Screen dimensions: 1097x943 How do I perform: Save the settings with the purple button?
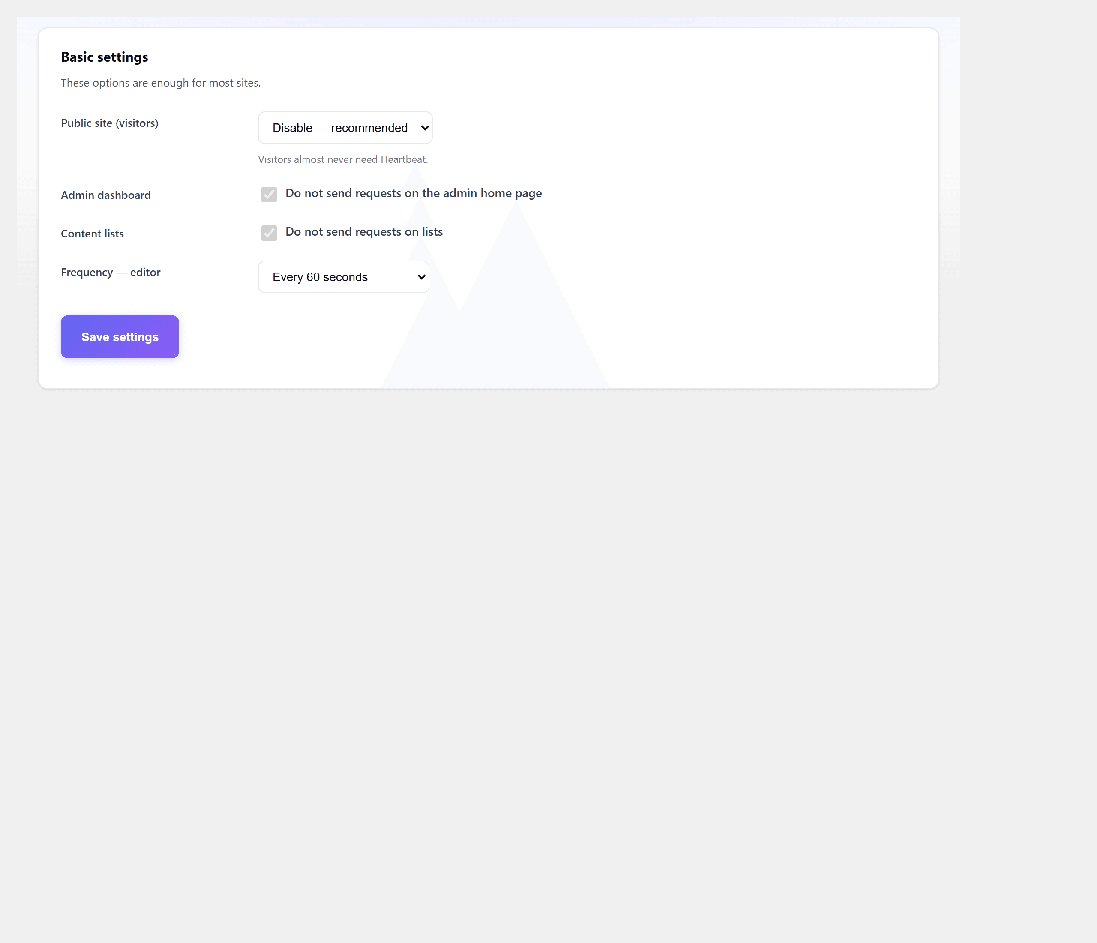click(120, 337)
